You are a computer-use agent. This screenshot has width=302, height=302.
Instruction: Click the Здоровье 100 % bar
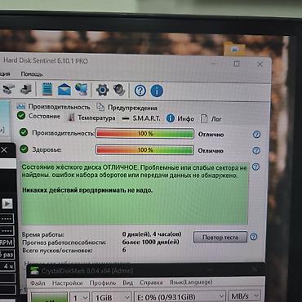point(144,150)
